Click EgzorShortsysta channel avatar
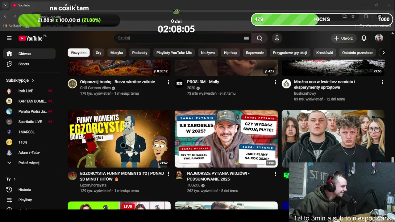Viewport: 395px width, 222px height. (73, 175)
